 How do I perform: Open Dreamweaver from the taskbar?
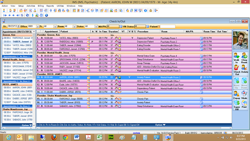111,137
